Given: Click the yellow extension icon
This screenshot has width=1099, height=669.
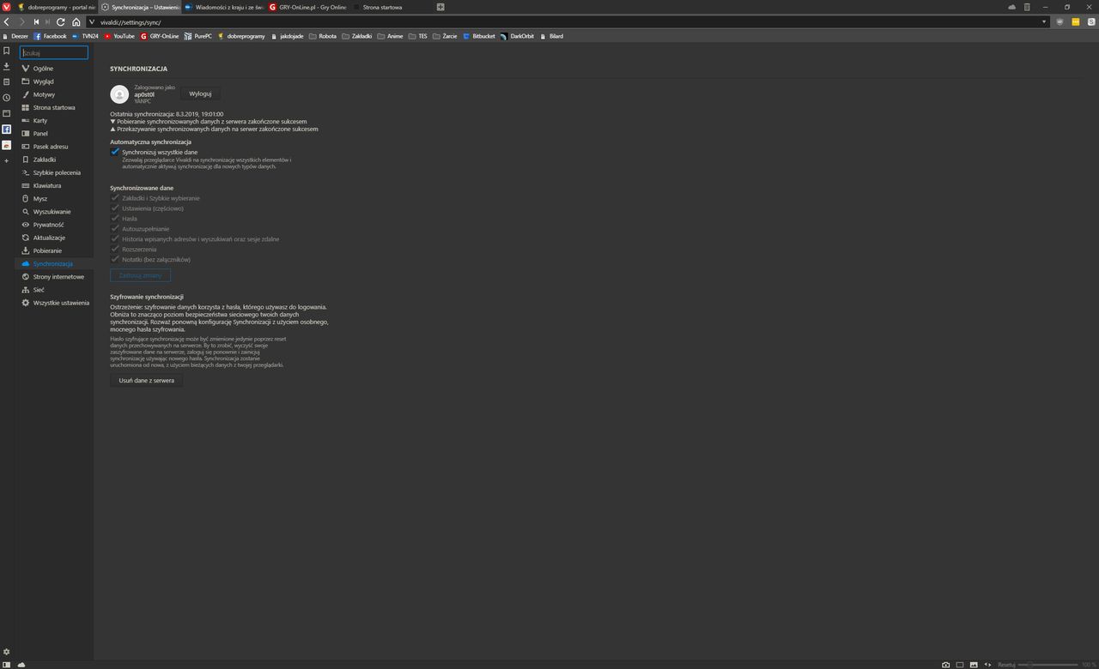Looking at the screenshot, I should point(1075,21).
